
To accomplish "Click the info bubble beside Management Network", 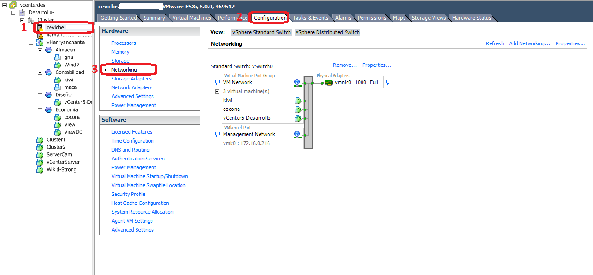I will pos(217,134).
